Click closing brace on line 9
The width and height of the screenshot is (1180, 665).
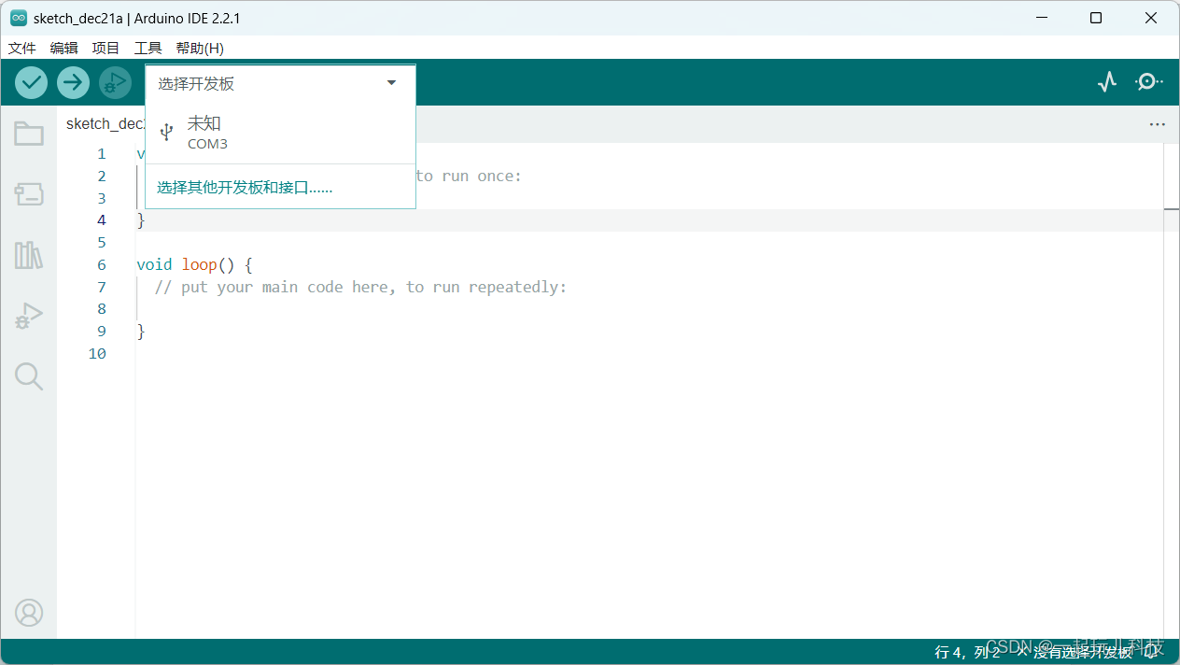(141, 331)
